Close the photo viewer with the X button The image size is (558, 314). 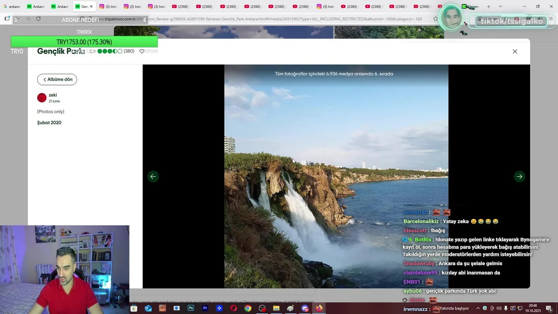click(515, 51)
